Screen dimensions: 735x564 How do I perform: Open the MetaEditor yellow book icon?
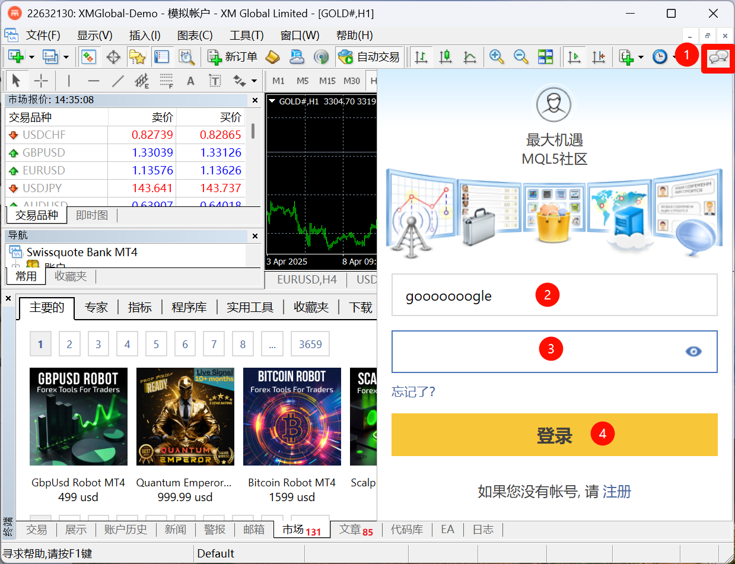(272, 57)
